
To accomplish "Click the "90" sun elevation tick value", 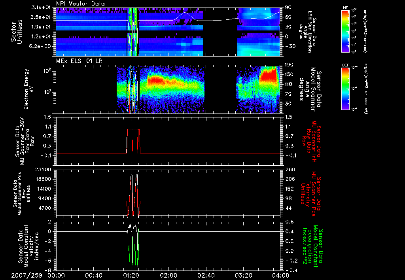I will click(288, 8).
